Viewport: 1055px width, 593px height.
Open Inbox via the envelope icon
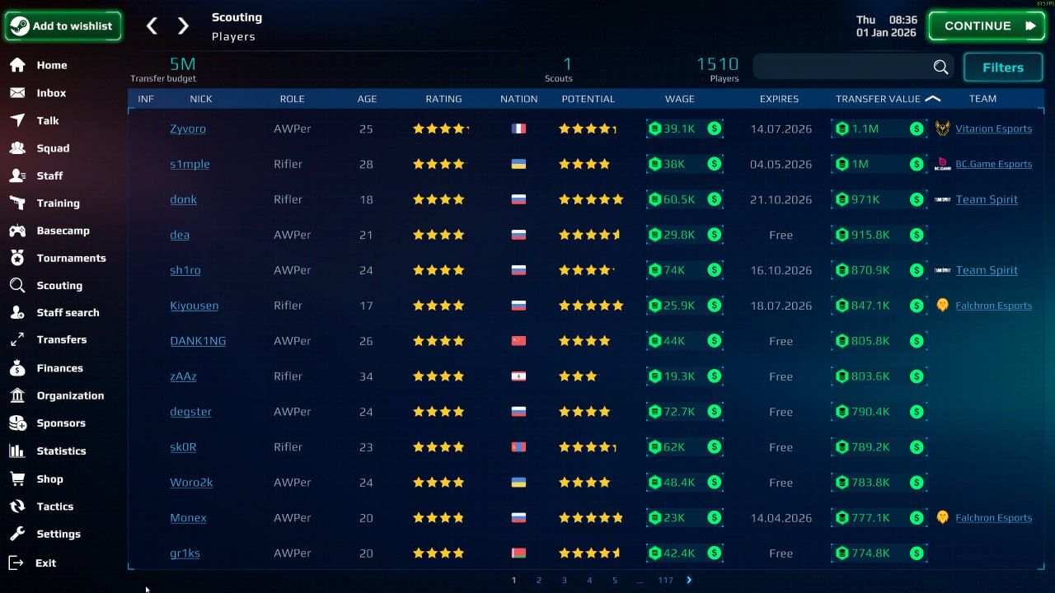pos(18,92)
